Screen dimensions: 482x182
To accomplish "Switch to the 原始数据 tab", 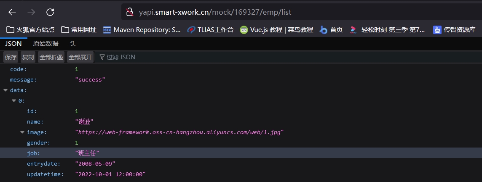I will [46, 43].
